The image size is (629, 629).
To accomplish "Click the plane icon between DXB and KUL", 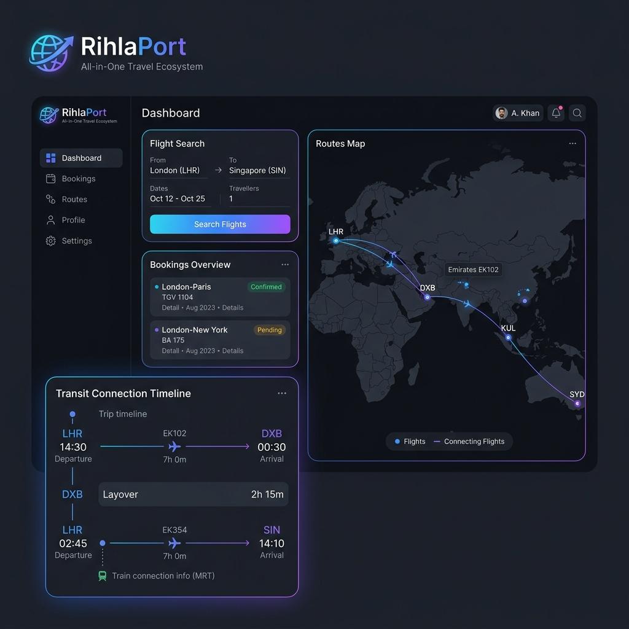I will pos(467,303).
